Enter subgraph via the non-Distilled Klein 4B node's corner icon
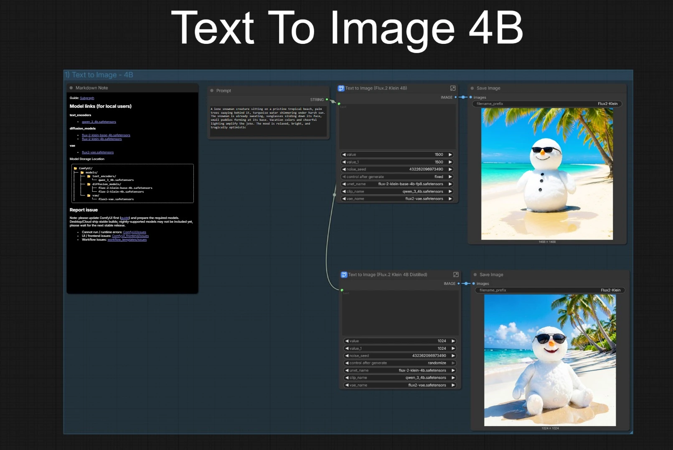 [453, 88]
